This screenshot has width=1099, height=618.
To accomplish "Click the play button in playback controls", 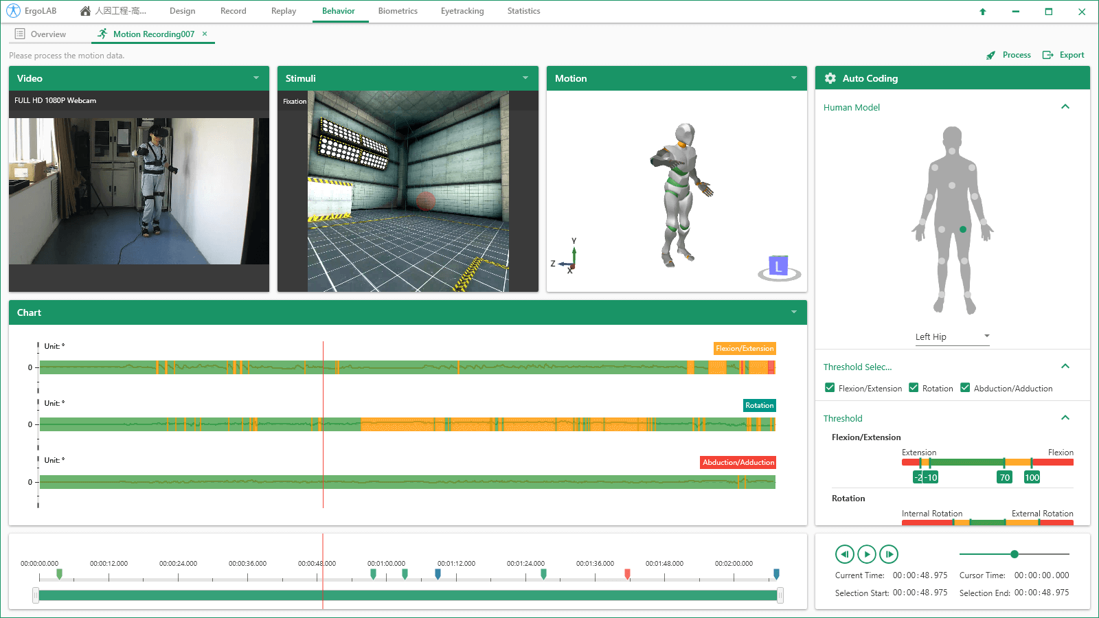I will [x=867, y=554].
